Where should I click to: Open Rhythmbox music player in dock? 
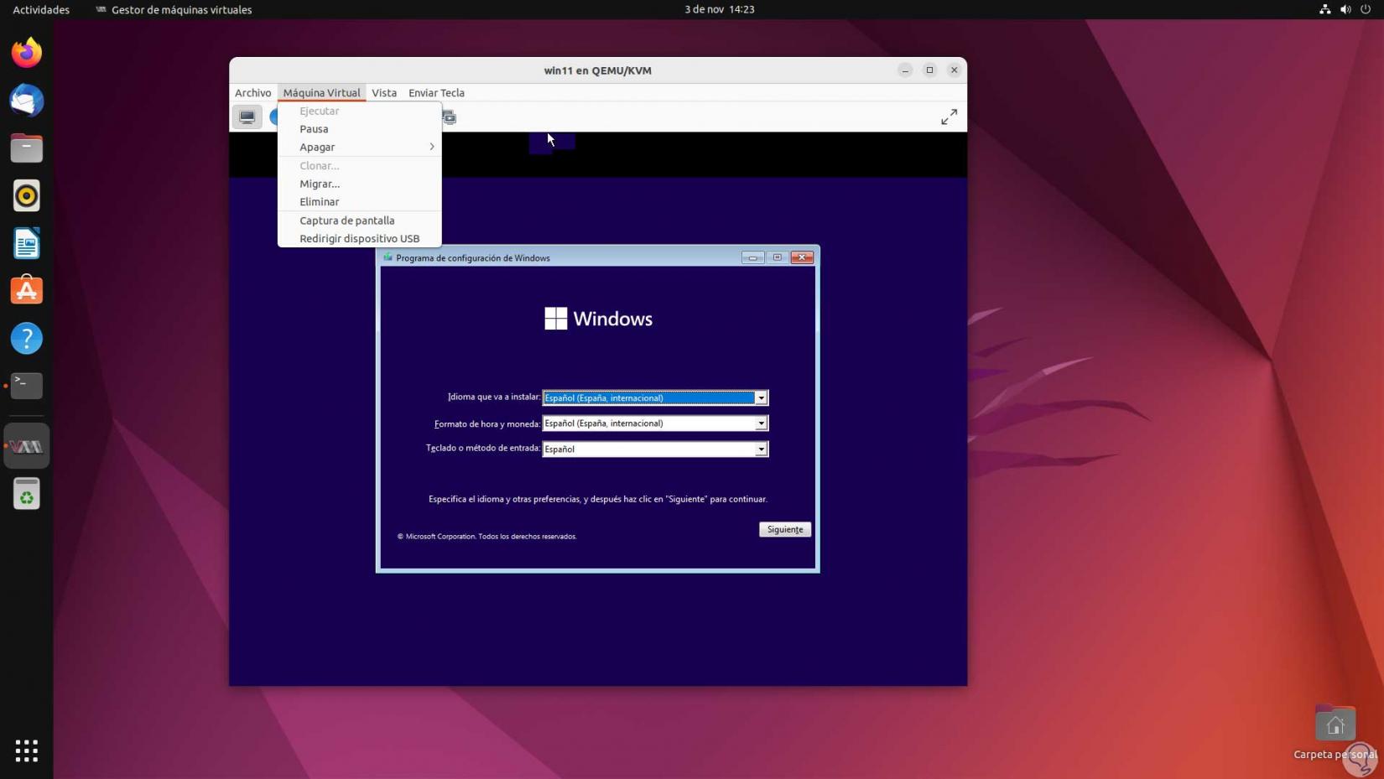coord(27,196)
